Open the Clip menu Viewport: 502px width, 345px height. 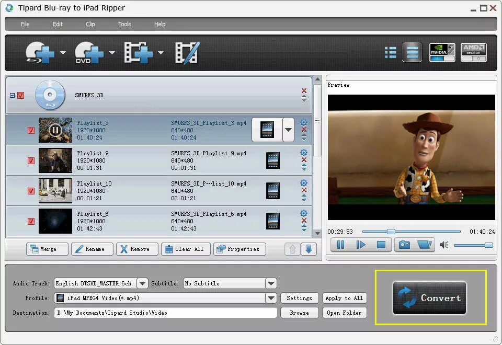90,24
